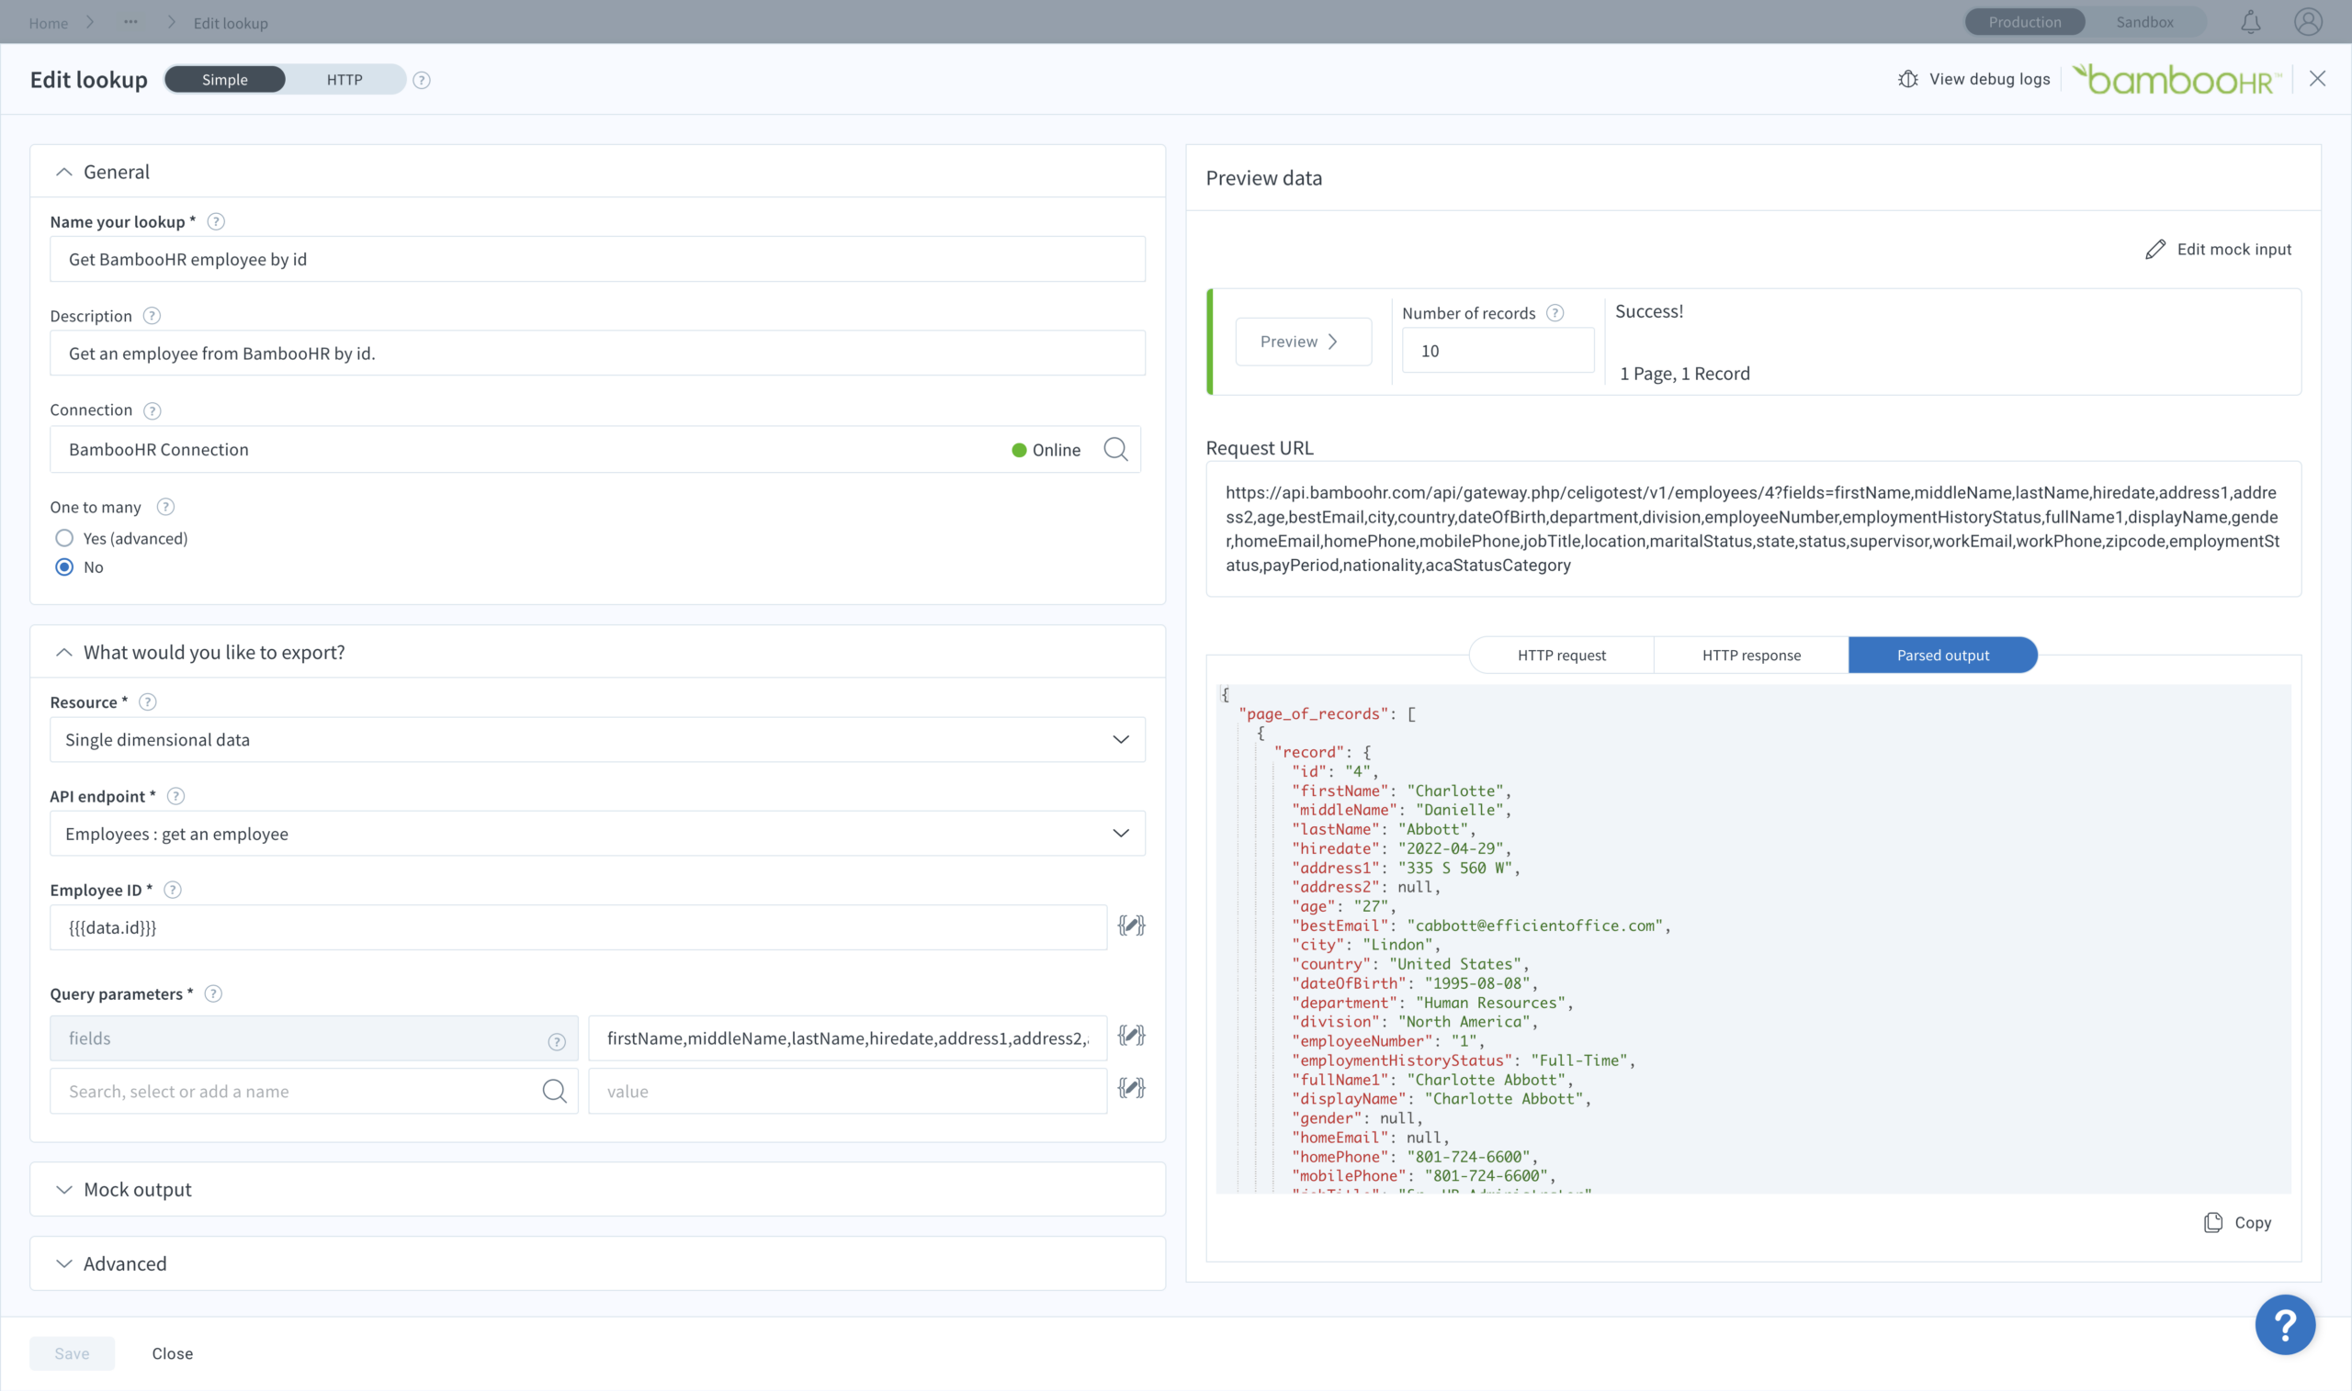Click the query parameters value copy icon

click(x=1131, y=1037)
